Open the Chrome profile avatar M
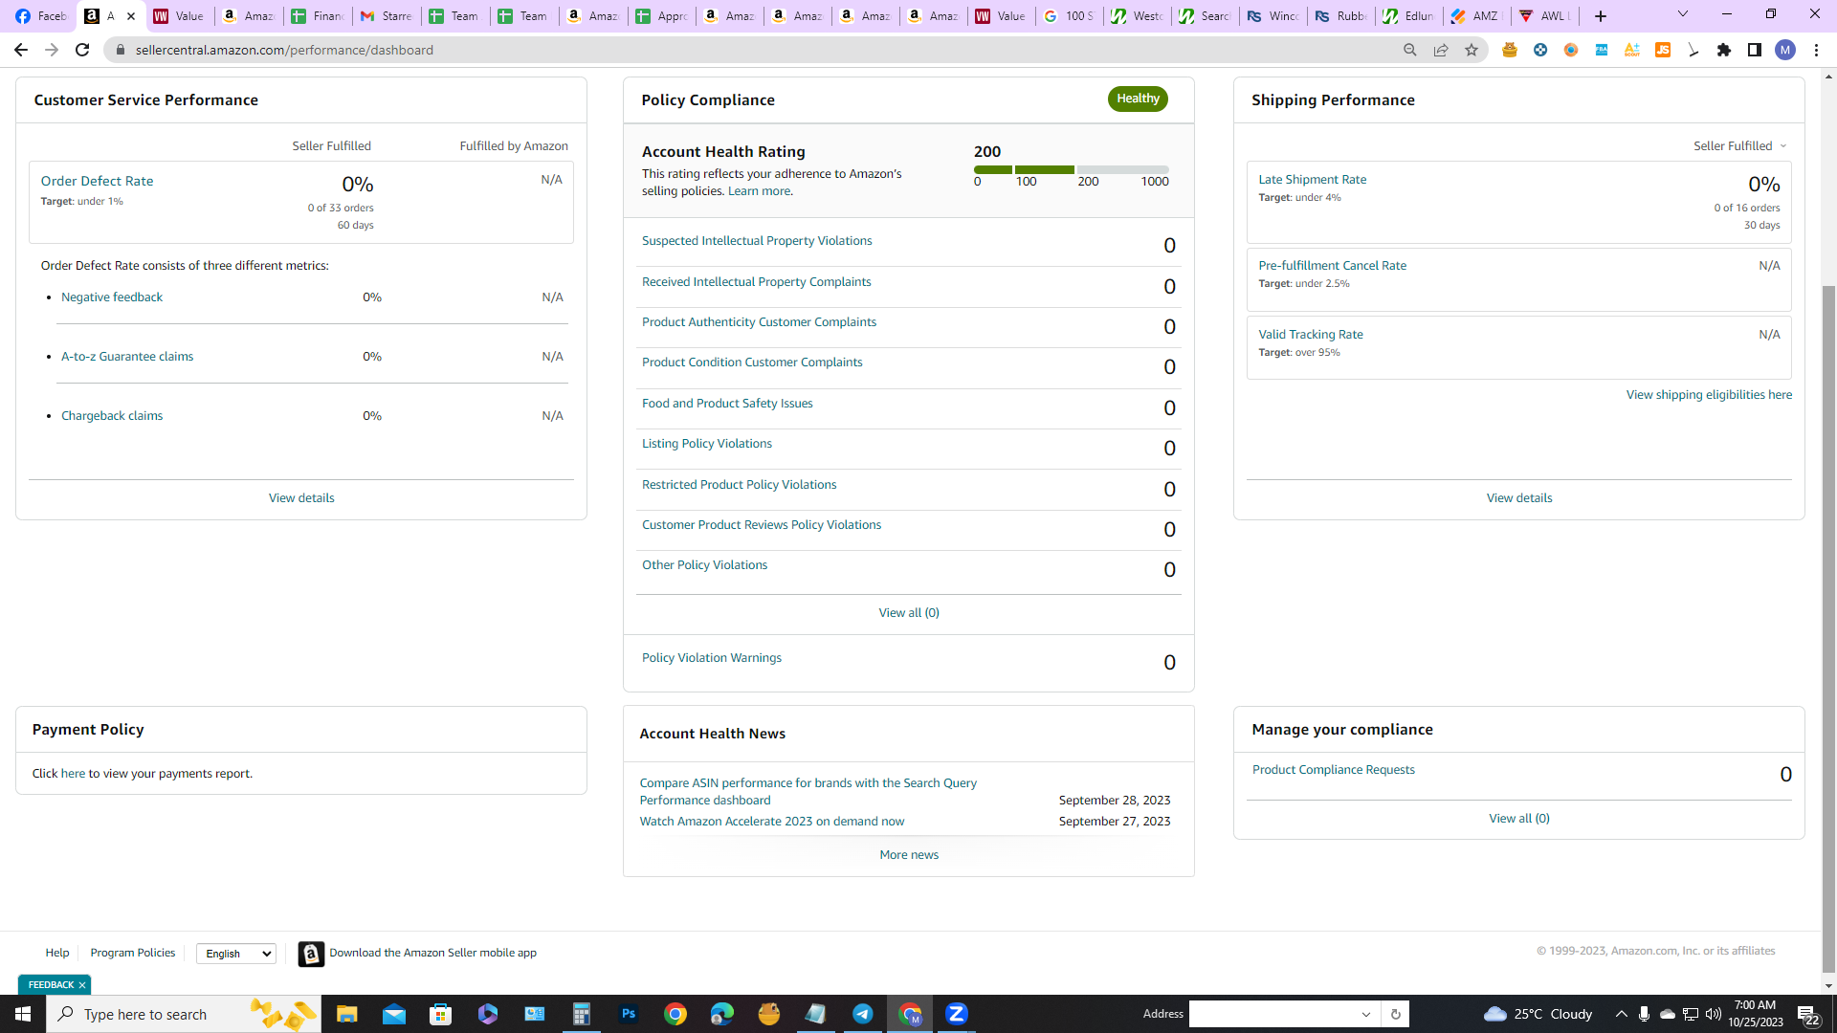The height and width of the screenshot is (1033, 1837). click(1785, 50)
